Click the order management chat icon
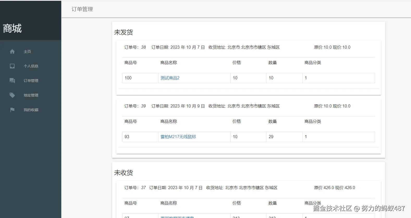 pyautogui.click(x=12, y=81)
